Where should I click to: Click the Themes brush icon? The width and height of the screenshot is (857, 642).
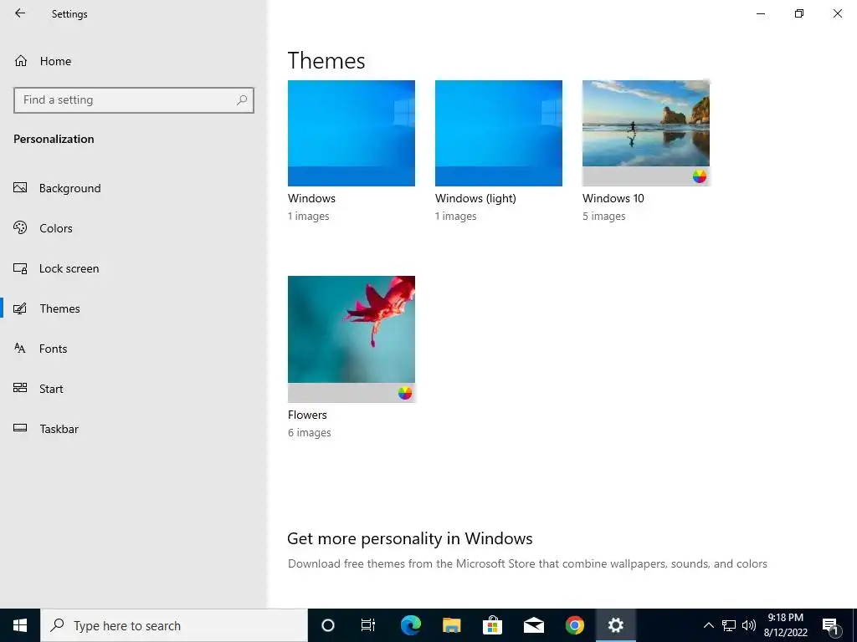[20, 308]
